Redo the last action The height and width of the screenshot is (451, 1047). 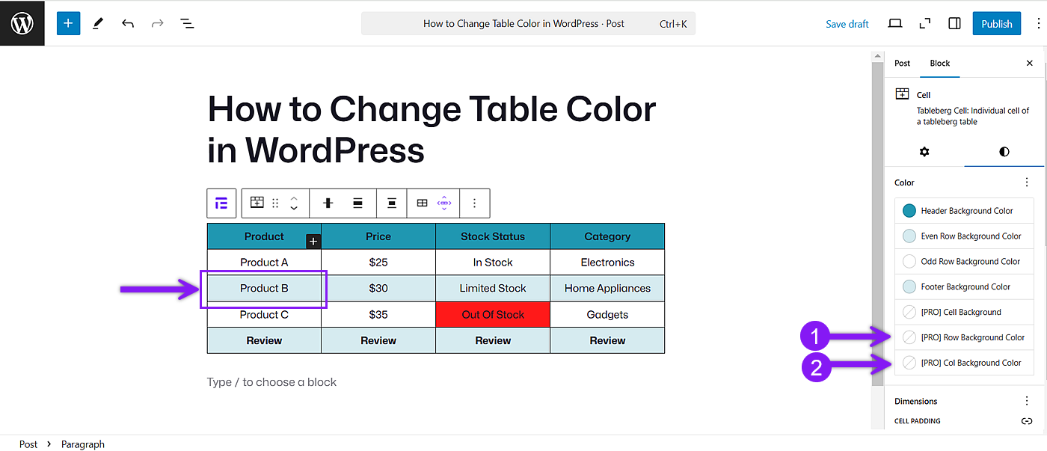157,23
